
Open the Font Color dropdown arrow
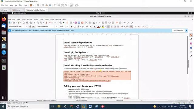pyautogui.click(x=101, y=27)
